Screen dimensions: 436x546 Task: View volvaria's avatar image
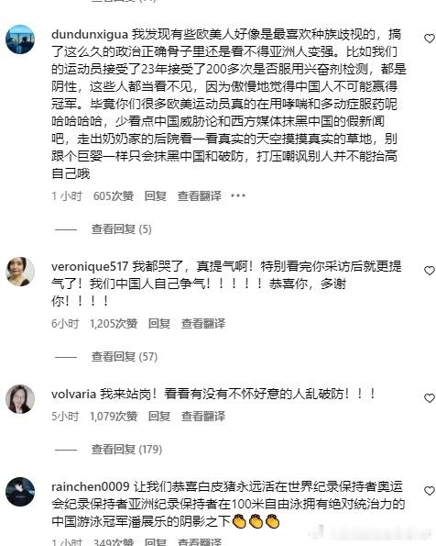coord(20,398)
